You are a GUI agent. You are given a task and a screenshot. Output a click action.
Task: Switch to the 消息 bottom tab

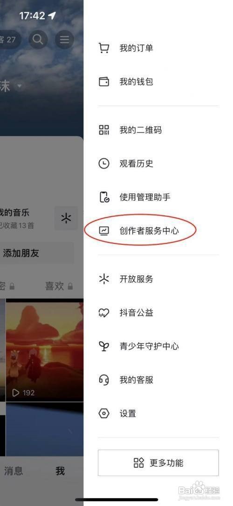pyautogui.click(x=14, y=470)
